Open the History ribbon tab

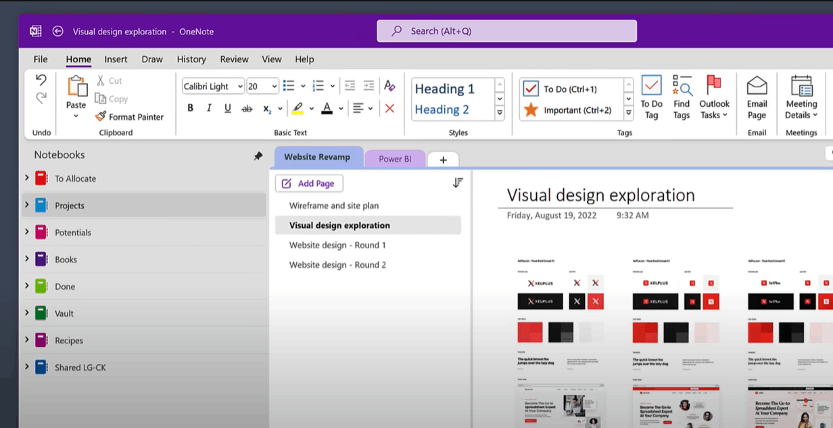coord(191,59)
